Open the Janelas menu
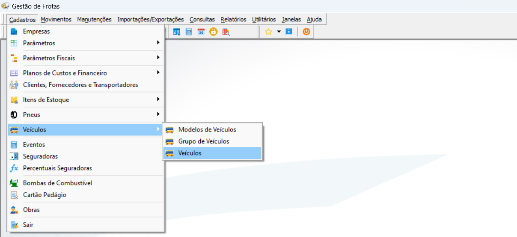This screenshot has height=237, width=517. pos(291,20)
